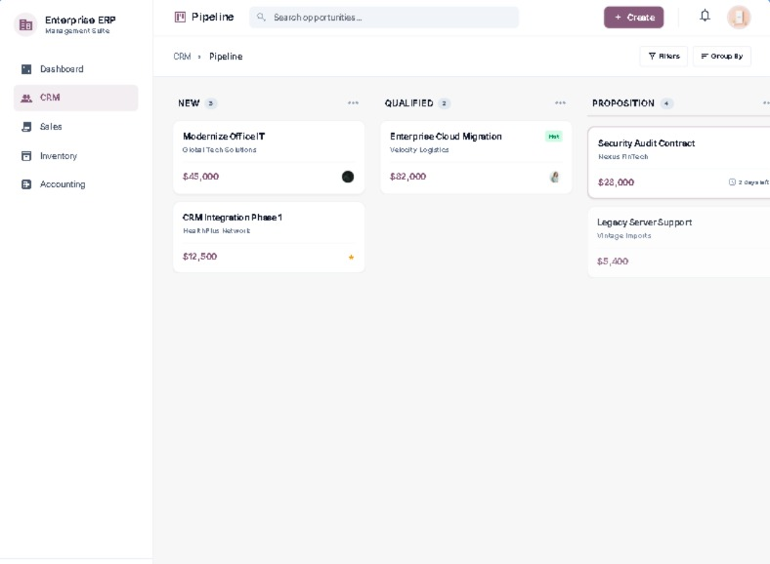This screenshot has height=564, width=770.
Task: Open the Legacy Server Support card
Action: (x=679, y=242)
